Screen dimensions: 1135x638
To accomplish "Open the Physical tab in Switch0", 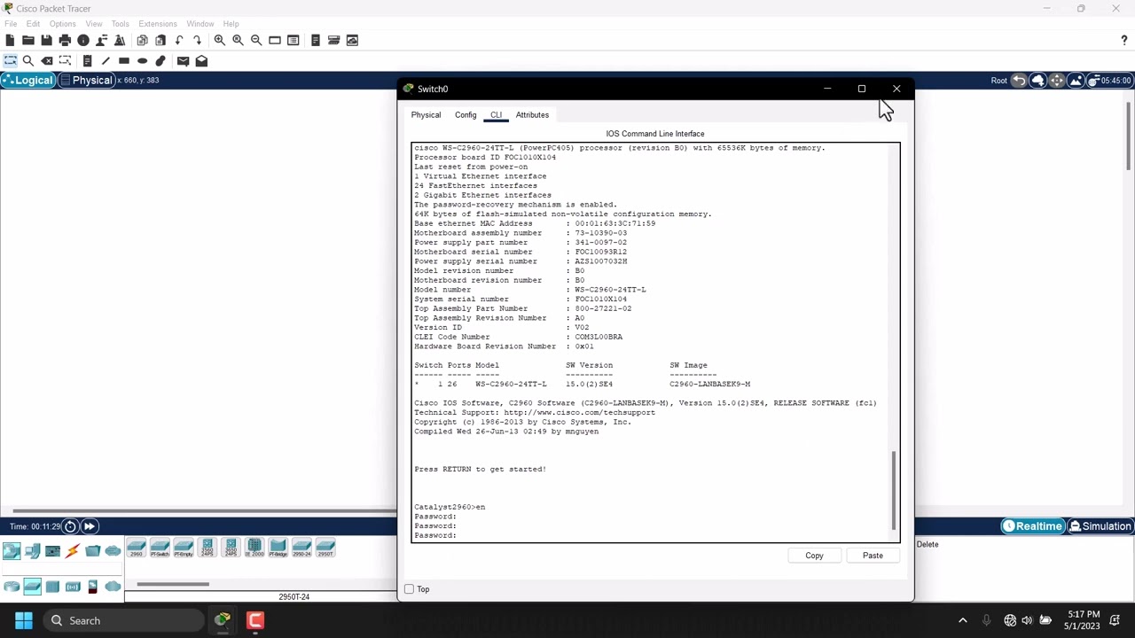I will [426, 115].
